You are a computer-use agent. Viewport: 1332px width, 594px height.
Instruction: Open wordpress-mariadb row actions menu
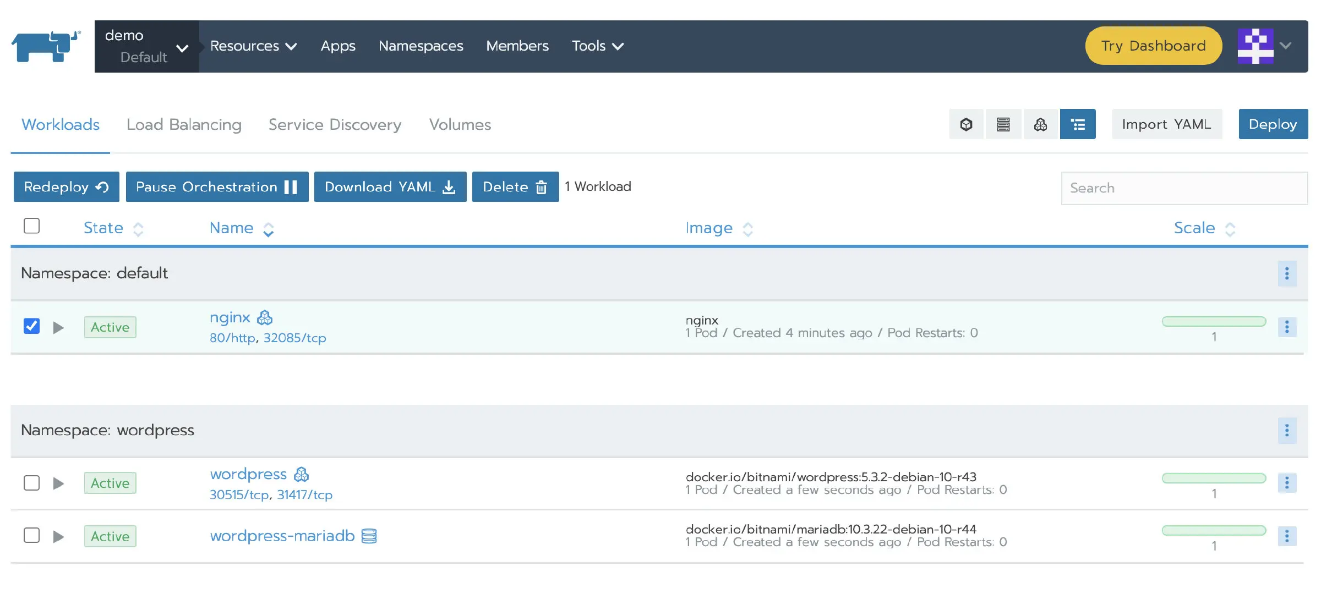point(1286,536)
